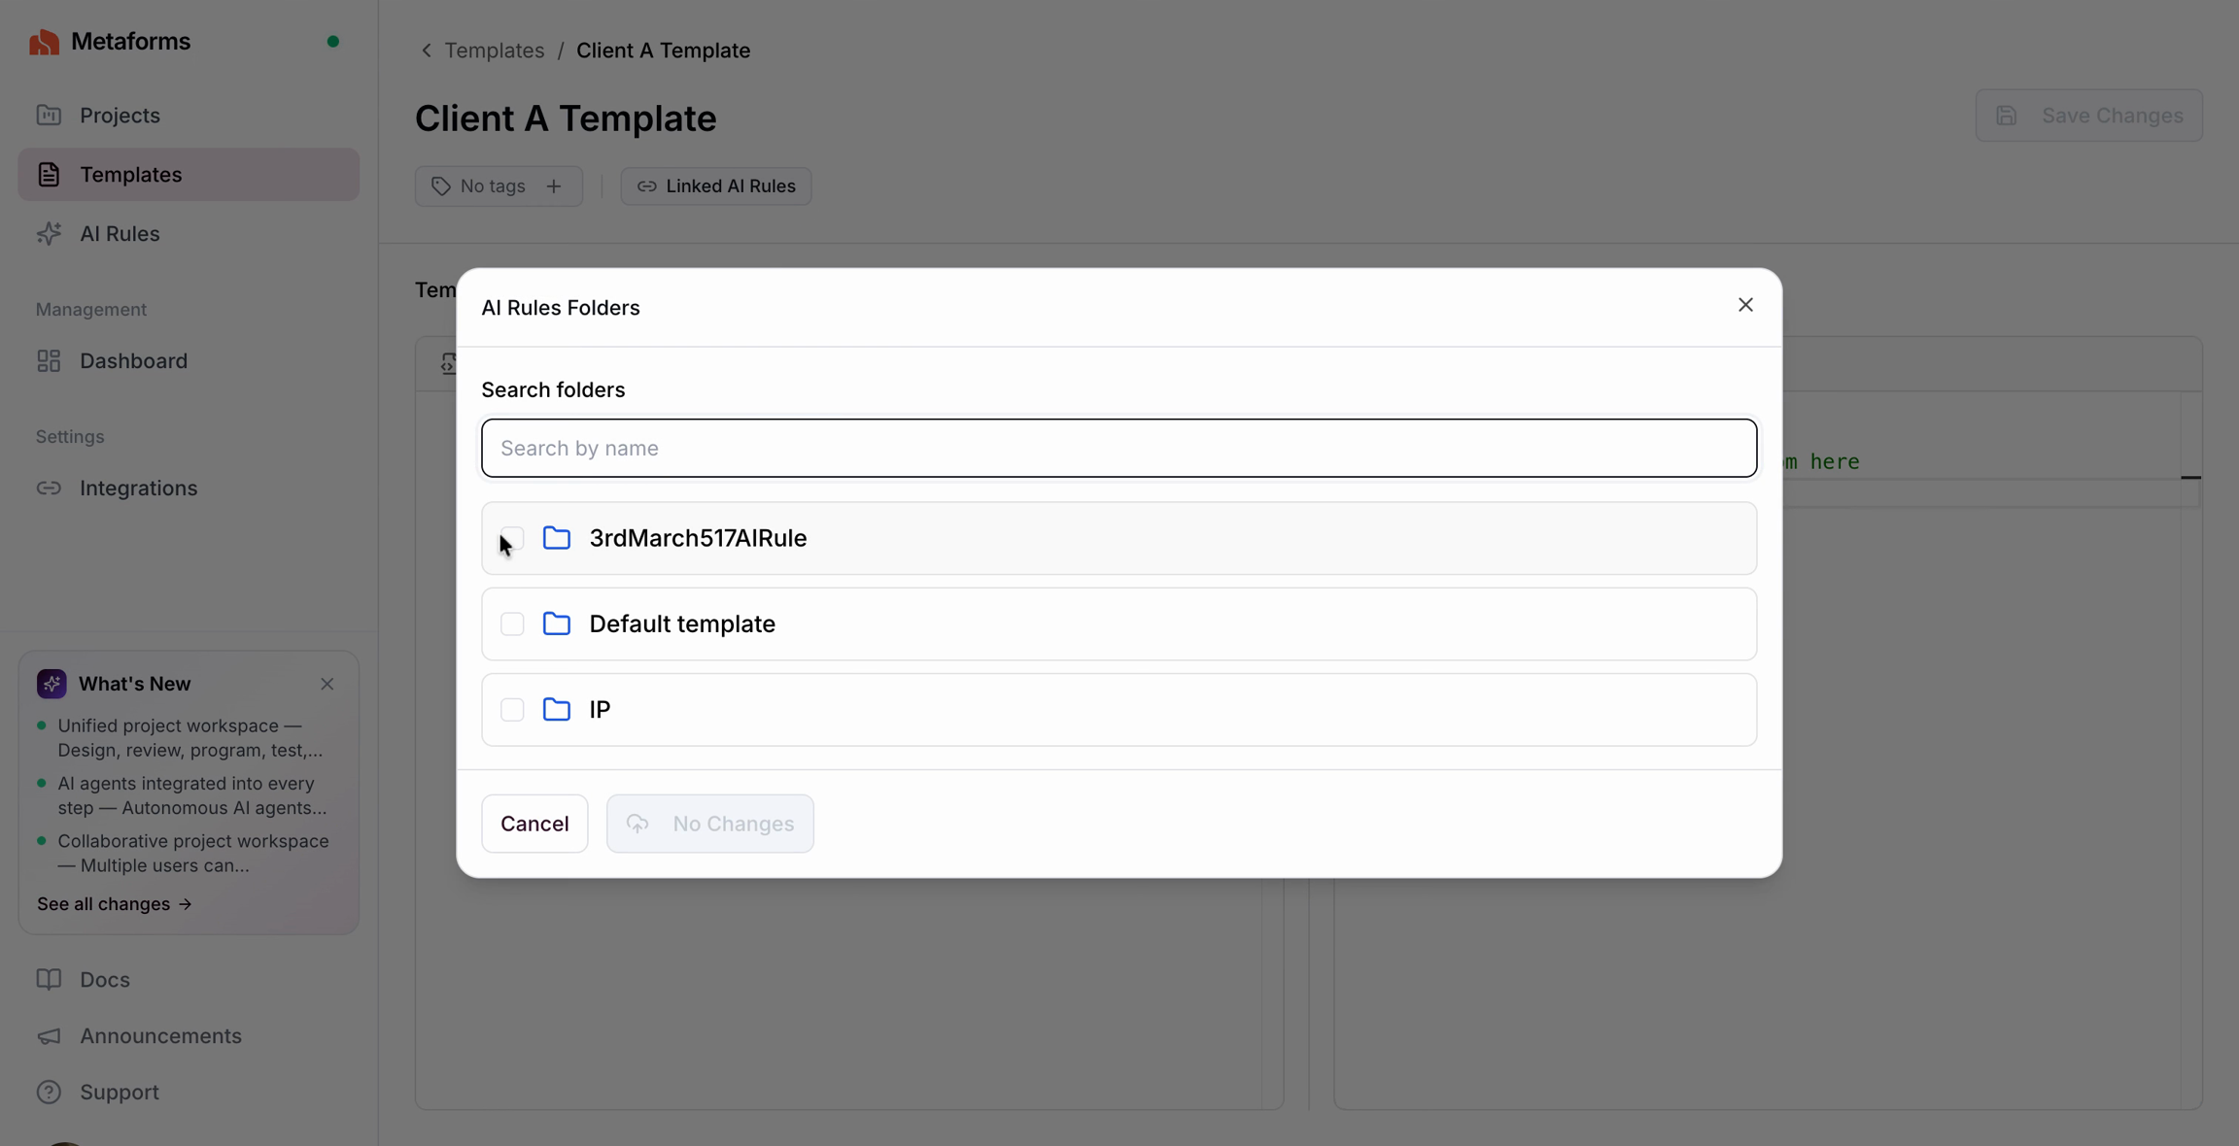The height and width of the screenshot is (1146, 2239).
Task: Click the Integrations link icon
Action: pos(49,489)
